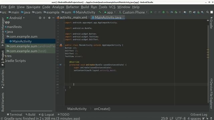This screenshot has height=120, width=214.
Task: Open the Gradle side panel
Action: (211, 23)
